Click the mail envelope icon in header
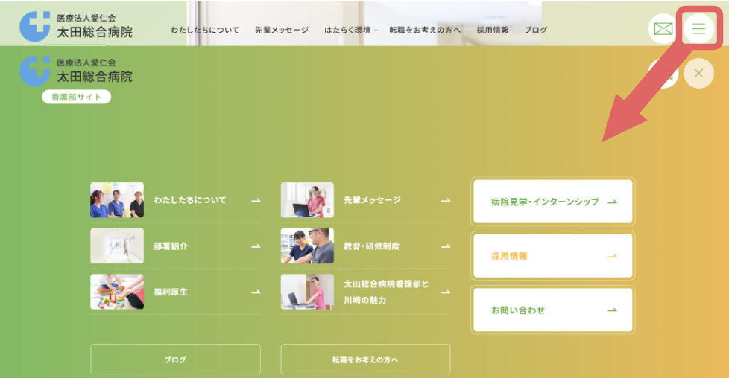Image resolution: width=729 pixels, height=378 pixels. click(663, 29)
